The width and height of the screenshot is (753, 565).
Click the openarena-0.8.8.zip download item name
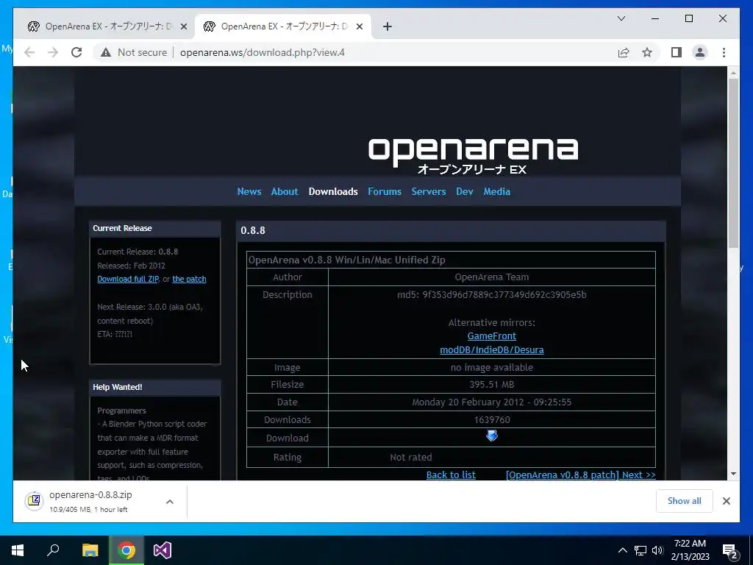pos(90,495)
